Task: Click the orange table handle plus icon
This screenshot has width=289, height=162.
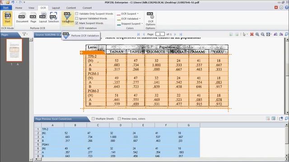Action: (x=81, y=53)
